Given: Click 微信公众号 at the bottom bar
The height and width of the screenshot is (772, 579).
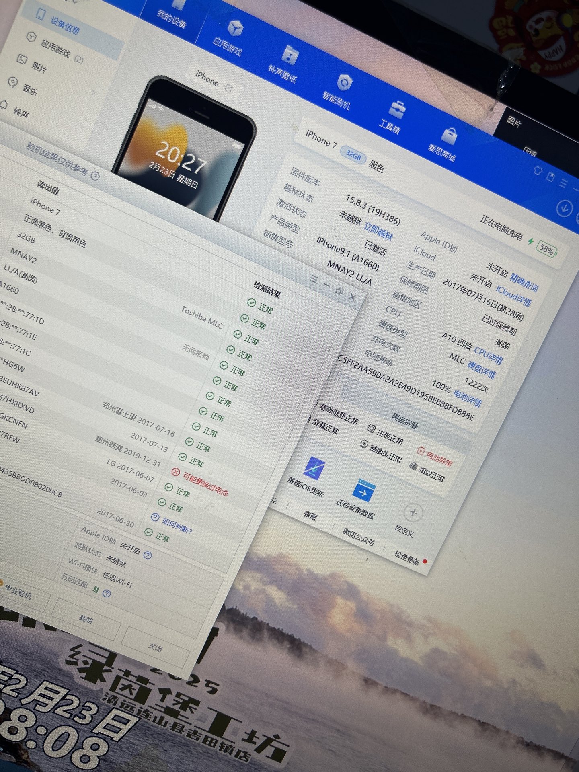Looking at the screenshot, I should [x=359, y=536].
